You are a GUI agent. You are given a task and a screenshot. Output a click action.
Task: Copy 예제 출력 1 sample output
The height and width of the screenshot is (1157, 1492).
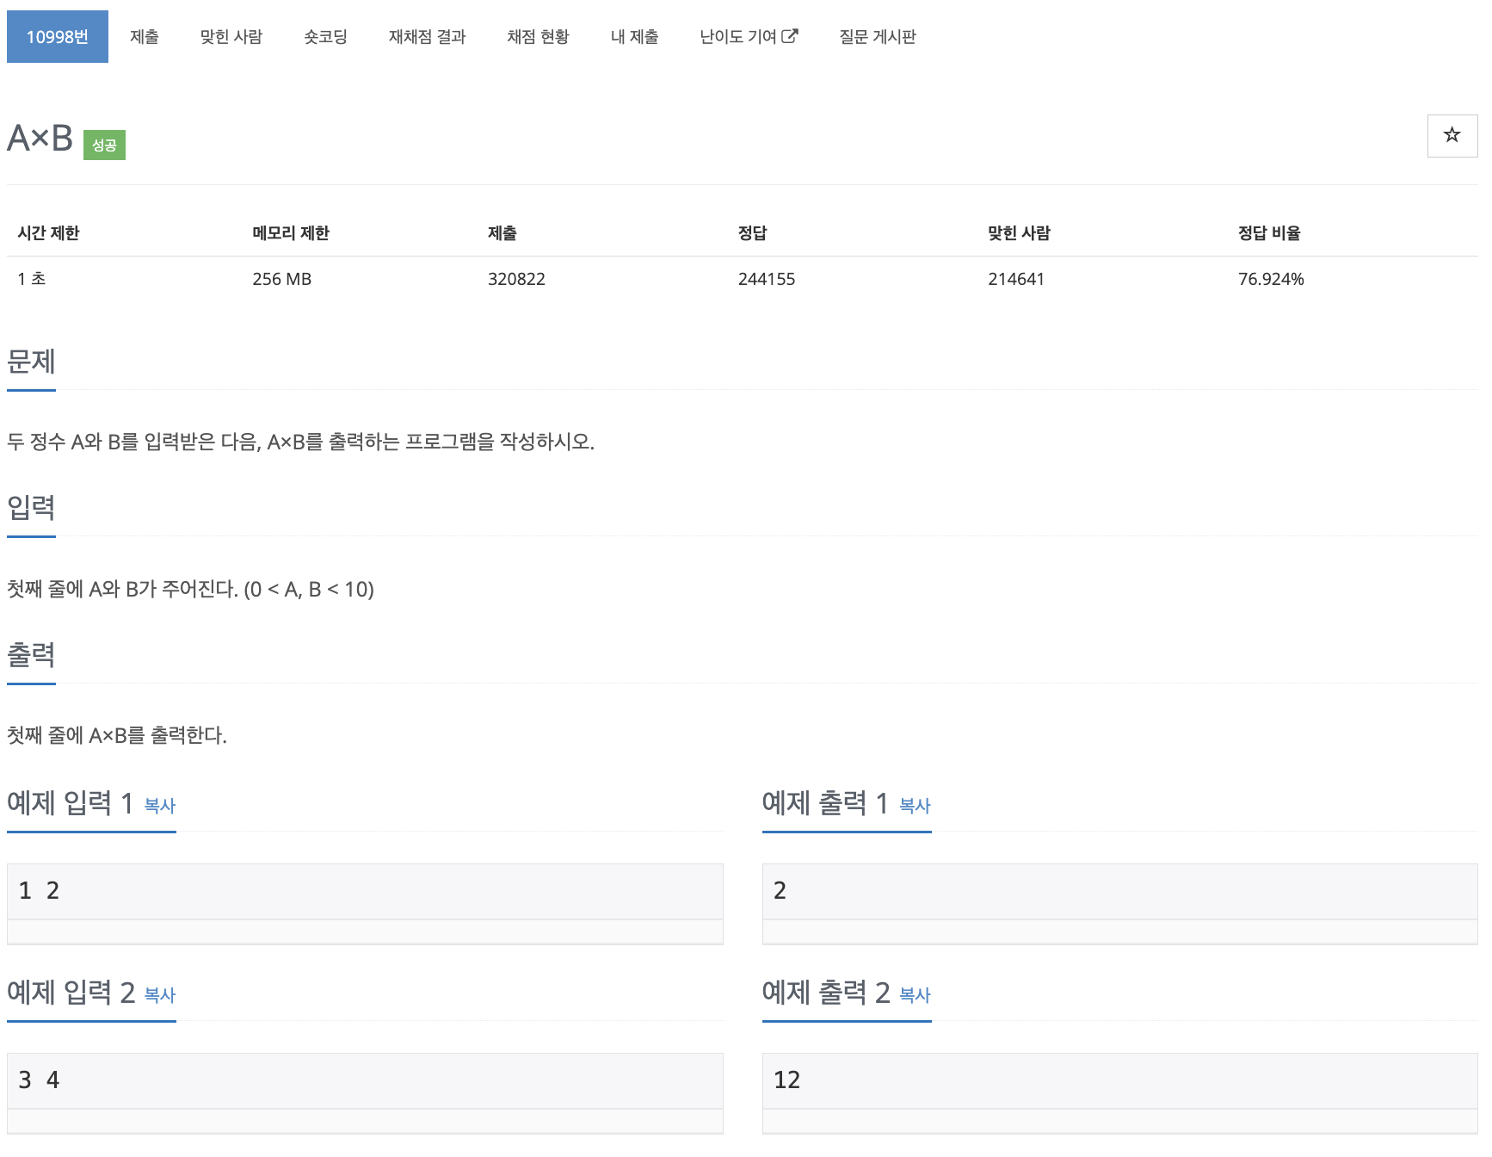[x=915, y=807]
